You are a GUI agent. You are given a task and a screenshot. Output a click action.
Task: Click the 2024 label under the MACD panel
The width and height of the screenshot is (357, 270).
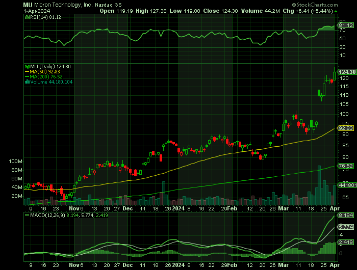coord(178,265)
